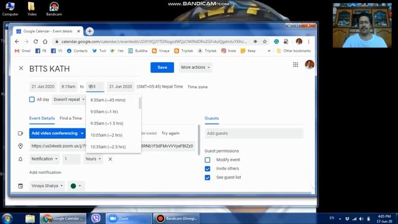
Task: Click the end time dropdown scrollbar
Action: click(140, 103)
